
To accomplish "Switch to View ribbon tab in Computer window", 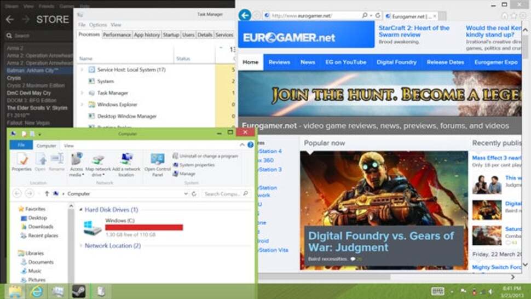I will [69, 146].
